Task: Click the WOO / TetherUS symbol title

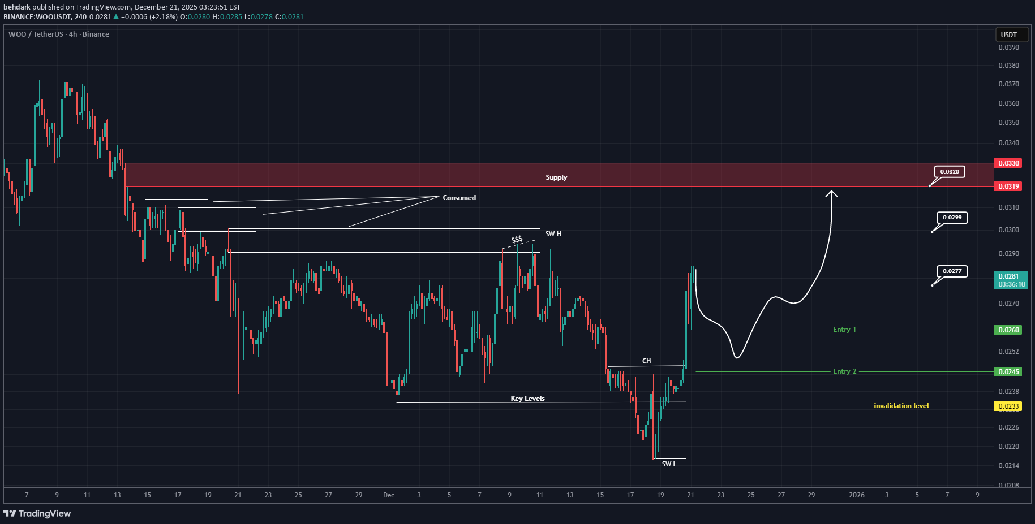Action: pos(36,34)
